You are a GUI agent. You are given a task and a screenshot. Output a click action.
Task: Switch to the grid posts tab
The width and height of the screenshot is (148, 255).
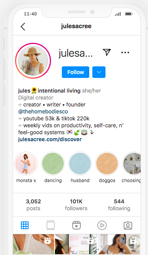(25, 225)
